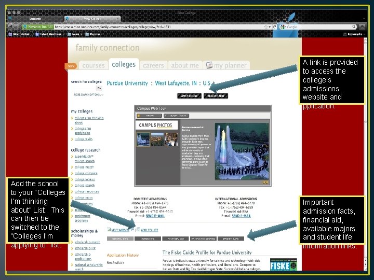Open college lookup link
The image size is (374, 280).
[x=85, y=179]
